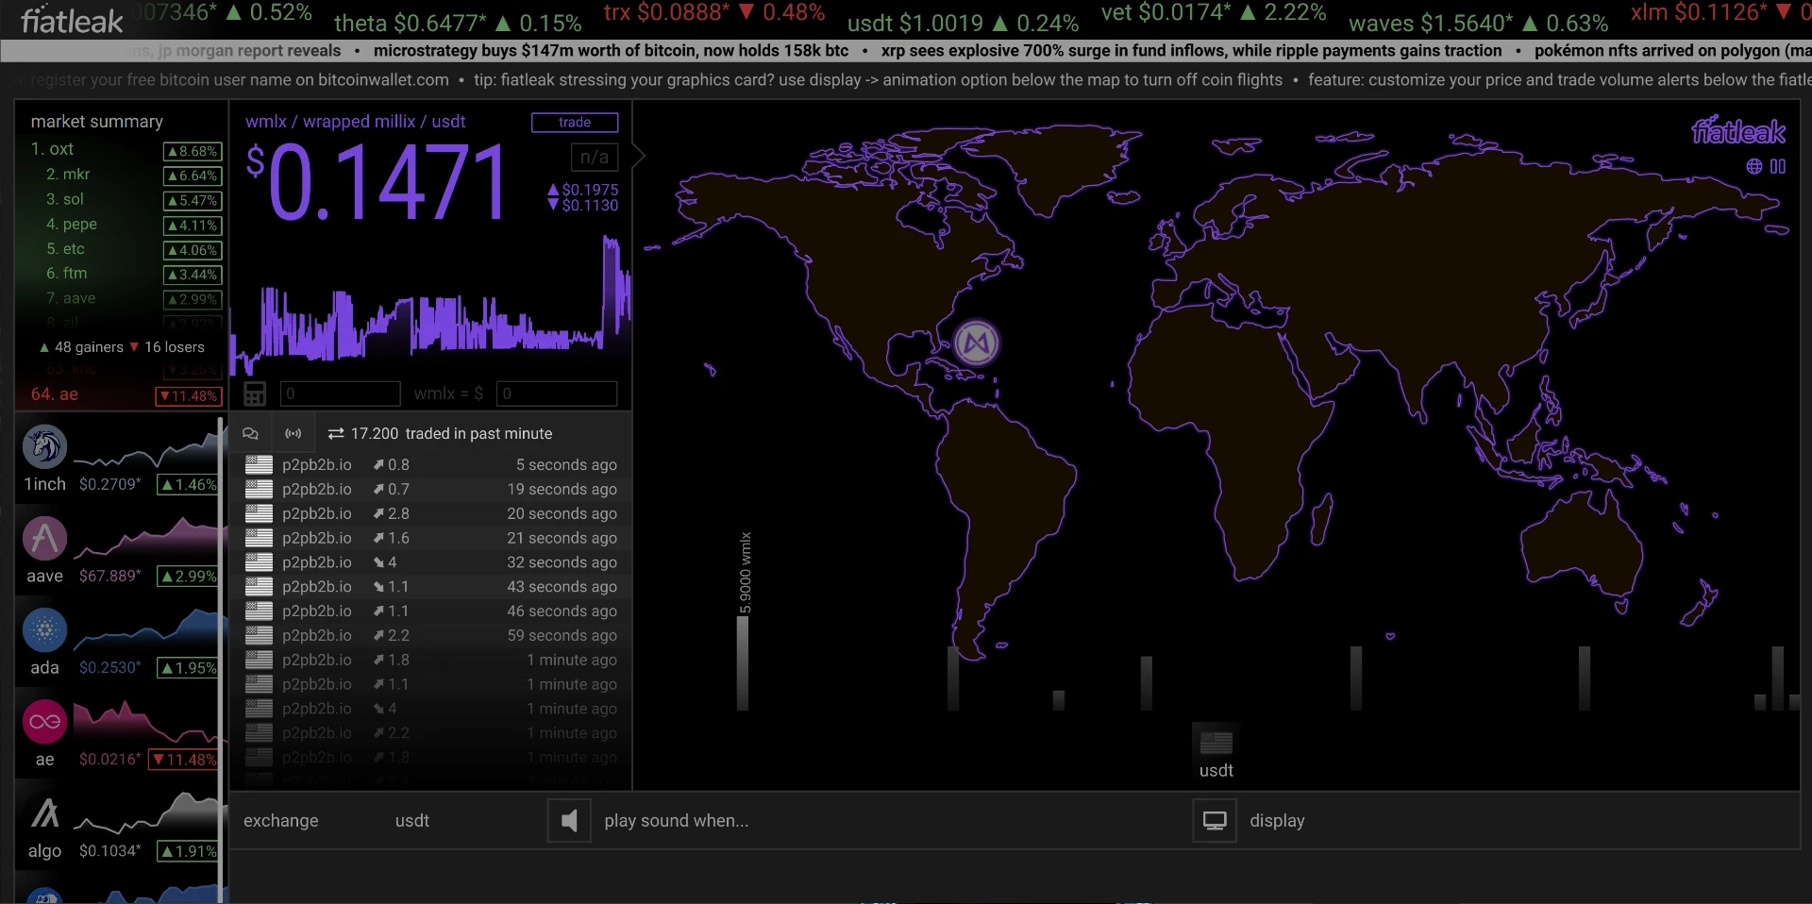Click the bitcoinwallet.com tip in the info ticker

[240, 80]
